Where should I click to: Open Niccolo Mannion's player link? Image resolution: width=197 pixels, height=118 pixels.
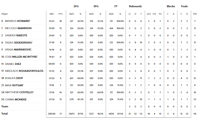tap(18, 28)
